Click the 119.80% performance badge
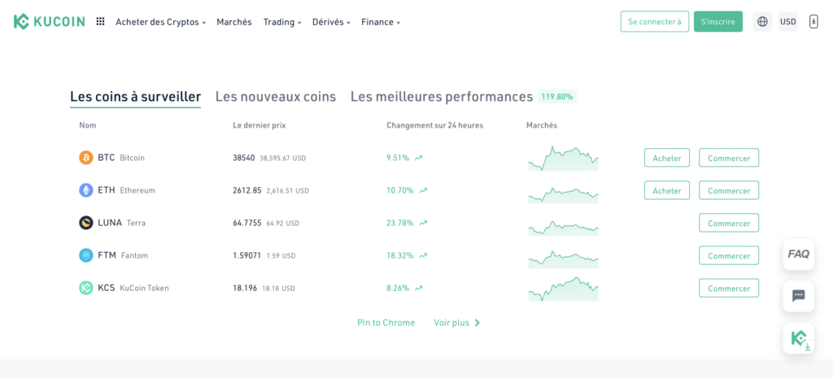833x378 pixels. pos(557,97)
